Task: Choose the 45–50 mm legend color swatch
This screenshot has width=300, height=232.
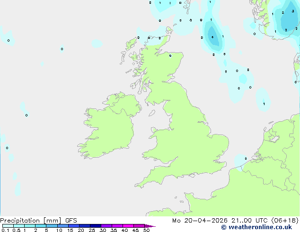Action: 139,226
